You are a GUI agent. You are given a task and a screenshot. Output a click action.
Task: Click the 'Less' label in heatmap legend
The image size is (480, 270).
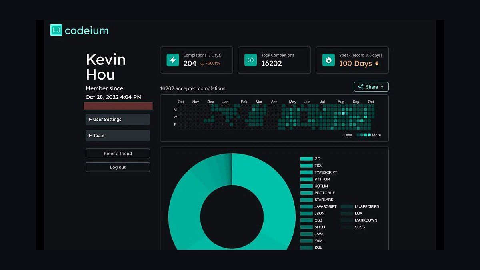point(348,135)
